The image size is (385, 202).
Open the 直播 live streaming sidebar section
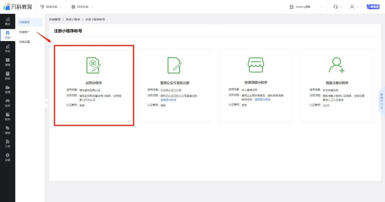(7, 89)
